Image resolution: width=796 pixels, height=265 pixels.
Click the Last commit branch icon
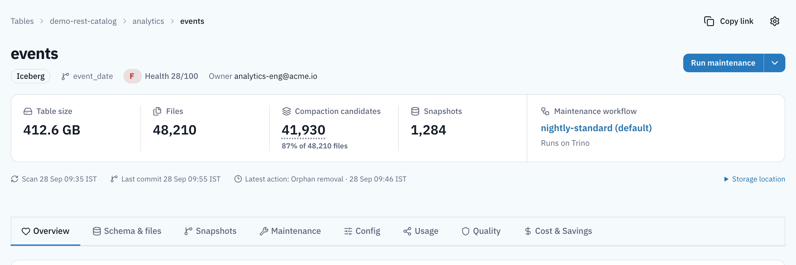click(114, 179)
